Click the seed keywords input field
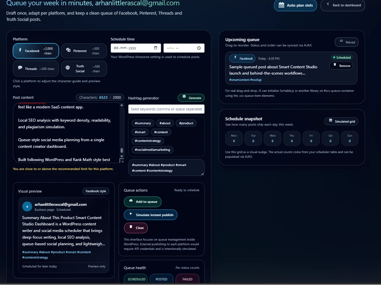This screenshot has width=381, height=285. click(x=166, y=109)
